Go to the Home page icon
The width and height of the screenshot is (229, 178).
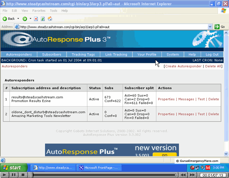(50, 19)
